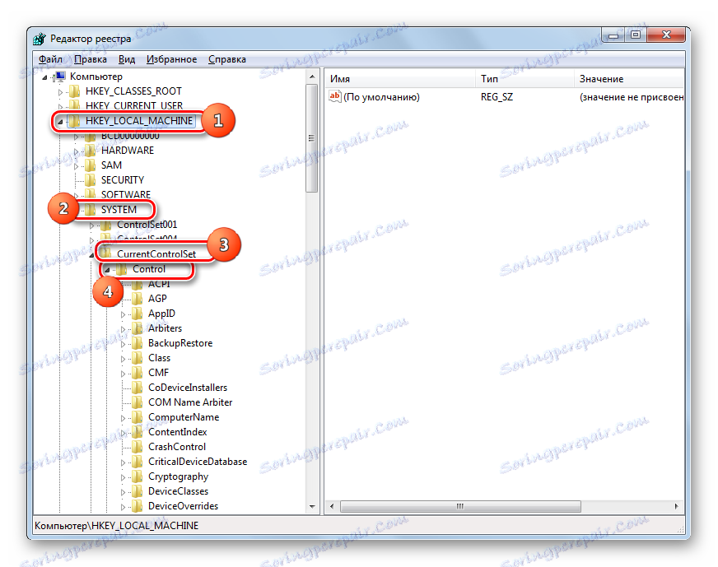Click the HARDWARE key folder icon
The height and width of the screenshot is (567, 718).
(89, 150)
